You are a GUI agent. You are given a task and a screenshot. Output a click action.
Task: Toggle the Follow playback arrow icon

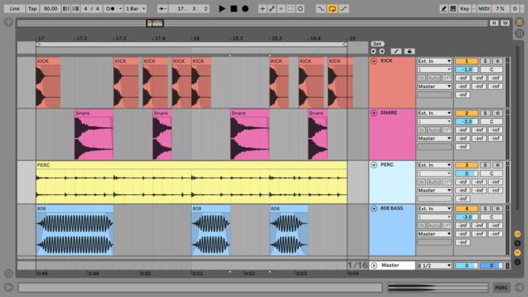(x=162, y=9)
